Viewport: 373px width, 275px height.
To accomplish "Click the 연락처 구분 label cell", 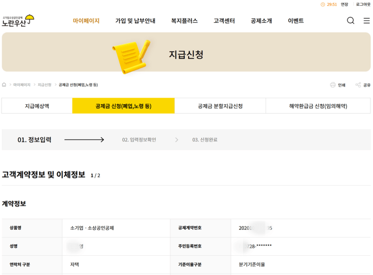I will 32,264.
